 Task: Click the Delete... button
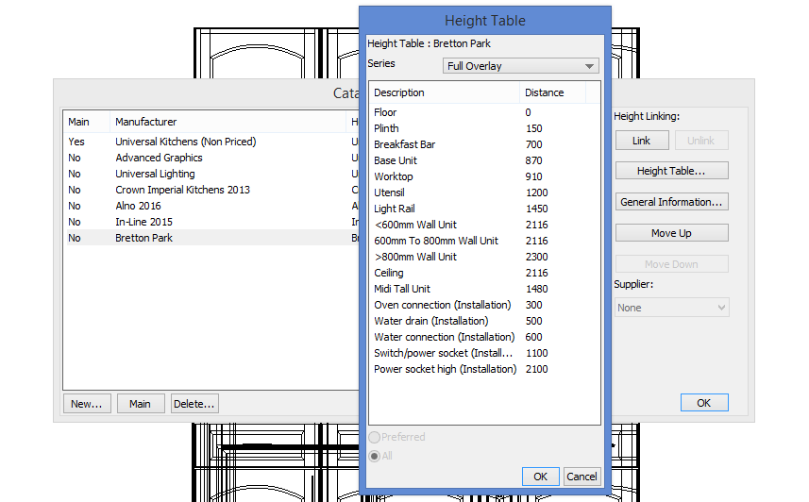pos(194,404)
